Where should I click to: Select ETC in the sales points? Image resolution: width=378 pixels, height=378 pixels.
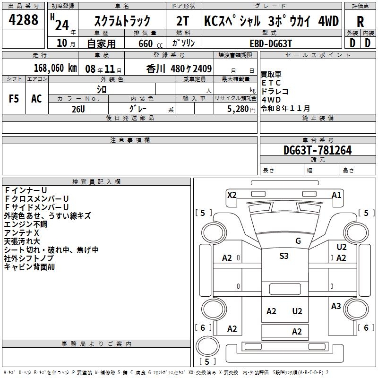pos(271,83)
